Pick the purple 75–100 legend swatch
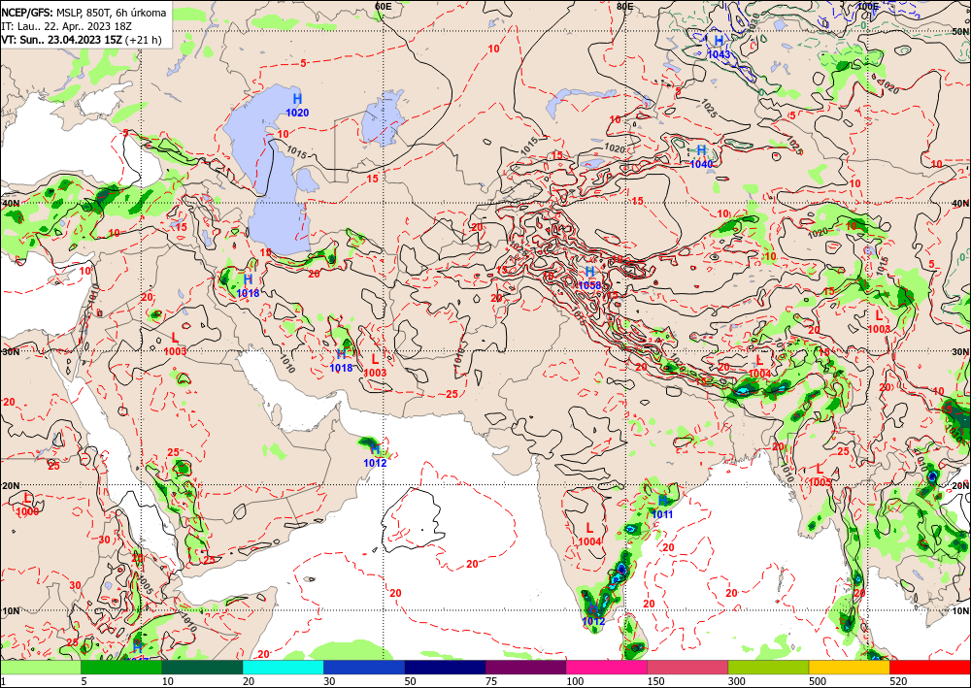Screen dimensions: 971x688 point(525,668)
